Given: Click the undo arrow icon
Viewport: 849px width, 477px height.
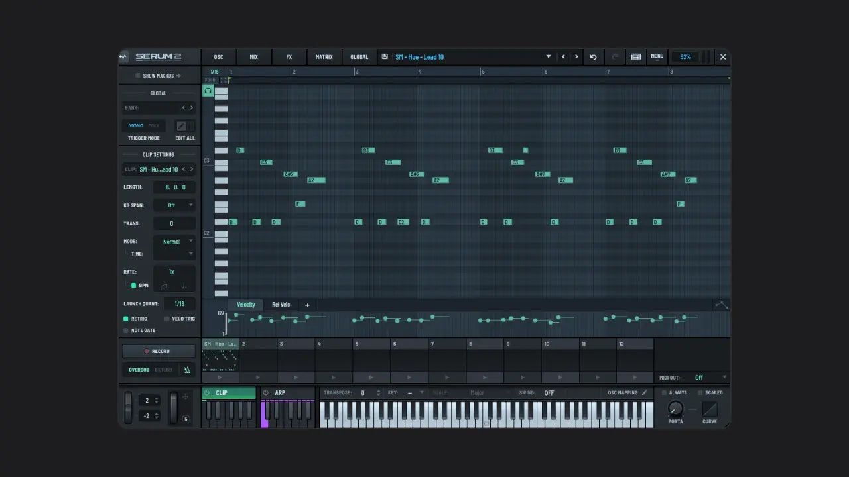Looking at the screenshot, I should pos(593,57).
